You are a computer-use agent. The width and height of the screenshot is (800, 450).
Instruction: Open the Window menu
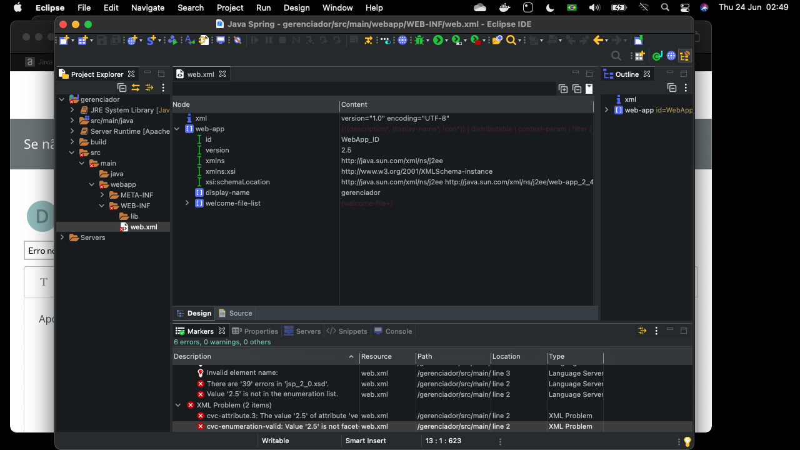click(x=337, y=7)
